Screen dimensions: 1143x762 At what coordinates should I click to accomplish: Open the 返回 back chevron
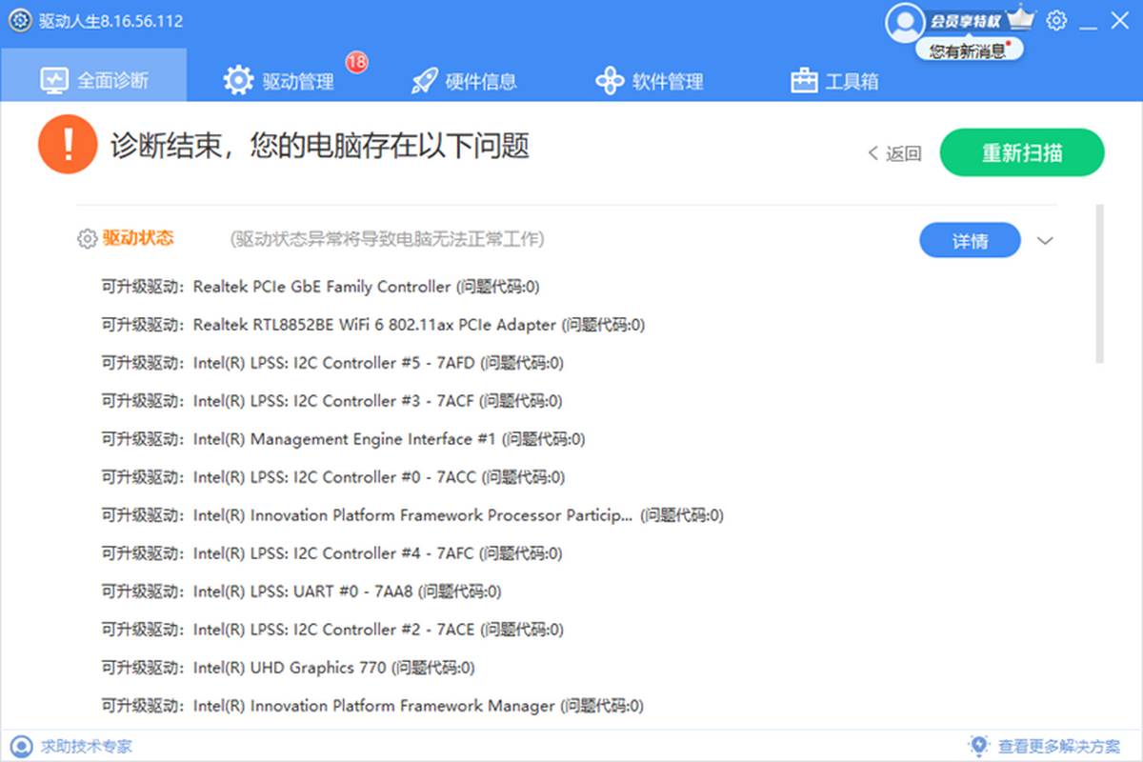872,153
